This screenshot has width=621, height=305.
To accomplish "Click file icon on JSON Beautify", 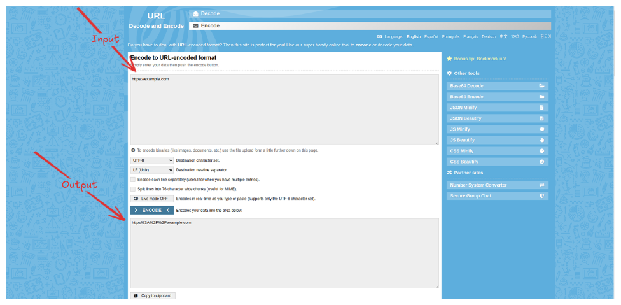I will pos(541,118).
